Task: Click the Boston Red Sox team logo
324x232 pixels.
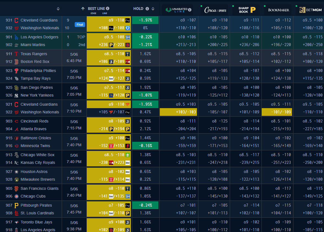Action: 17,62
